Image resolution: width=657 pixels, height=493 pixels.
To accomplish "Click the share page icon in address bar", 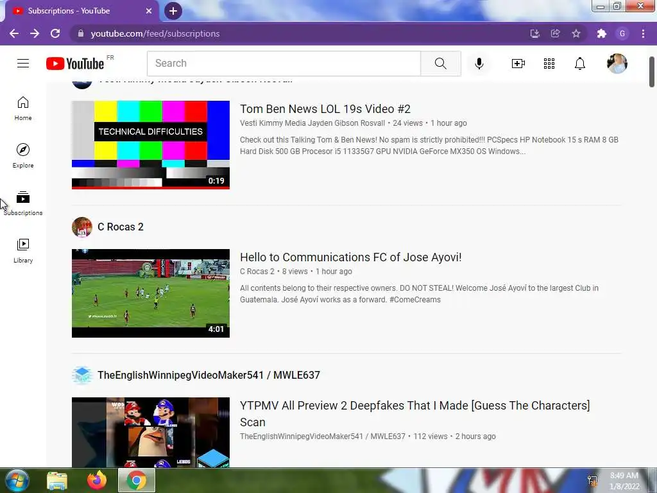I will [x=556, y=33].
